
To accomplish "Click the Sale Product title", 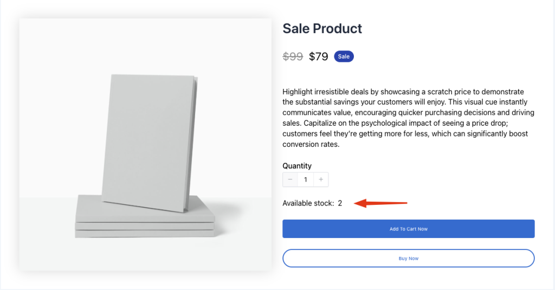I will [322, 28].
